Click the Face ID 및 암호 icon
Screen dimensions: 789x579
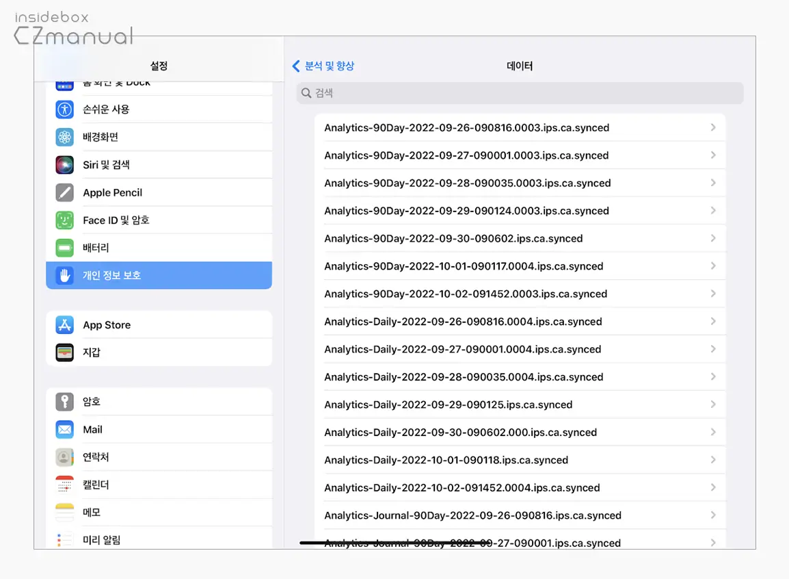[x=64, y=220]
